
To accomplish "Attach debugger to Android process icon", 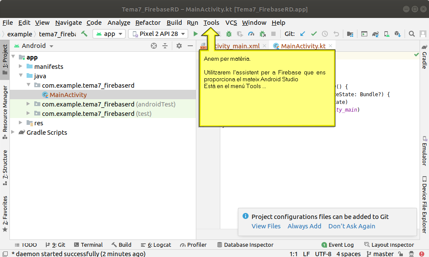I will (262, 34).
